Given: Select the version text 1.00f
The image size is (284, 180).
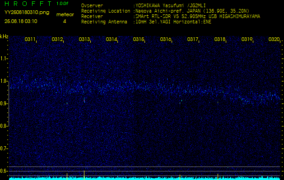Looking at the screenshot, I should (62, 4).
